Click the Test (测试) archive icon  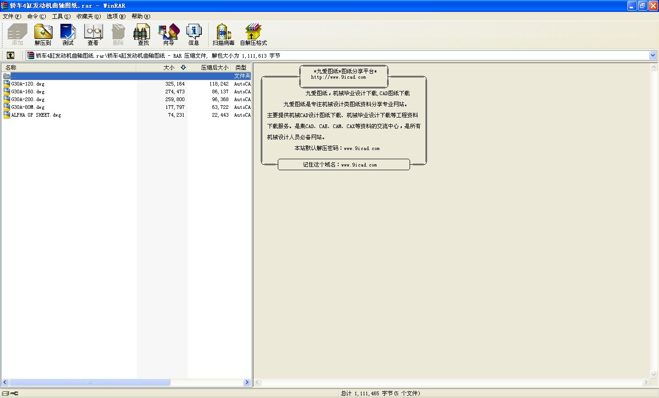point(68,35)
